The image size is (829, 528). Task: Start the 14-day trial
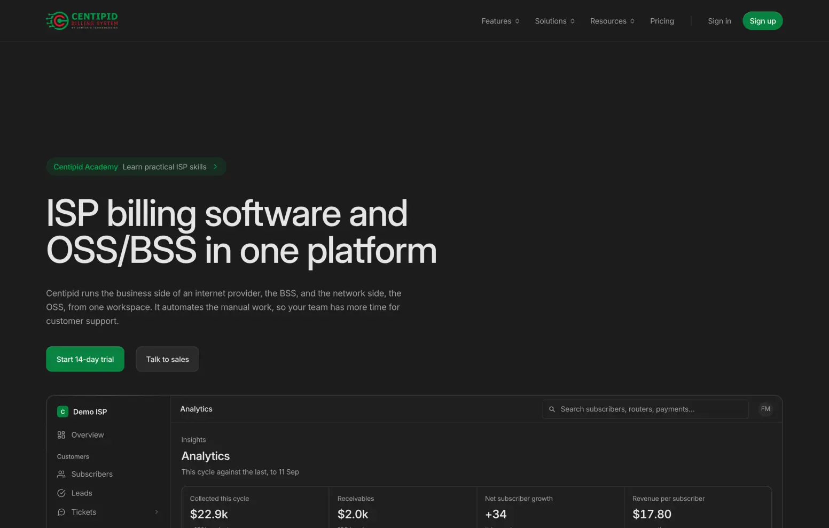(x=85, y=359)
